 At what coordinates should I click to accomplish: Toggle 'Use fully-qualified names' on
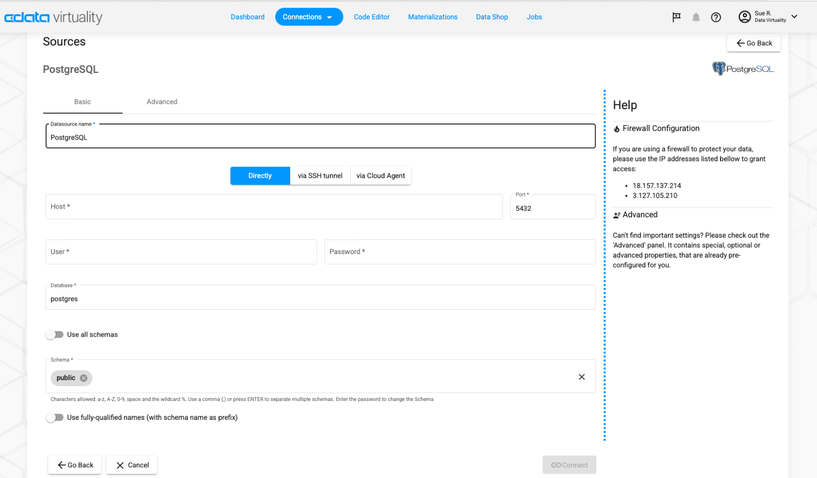(x=55, y=417)
